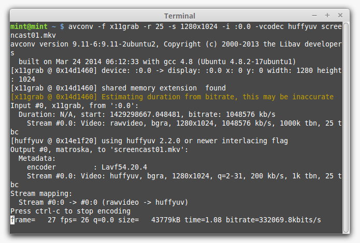
Task: Maximize the Terminal window
Action: tap(327, 15)
